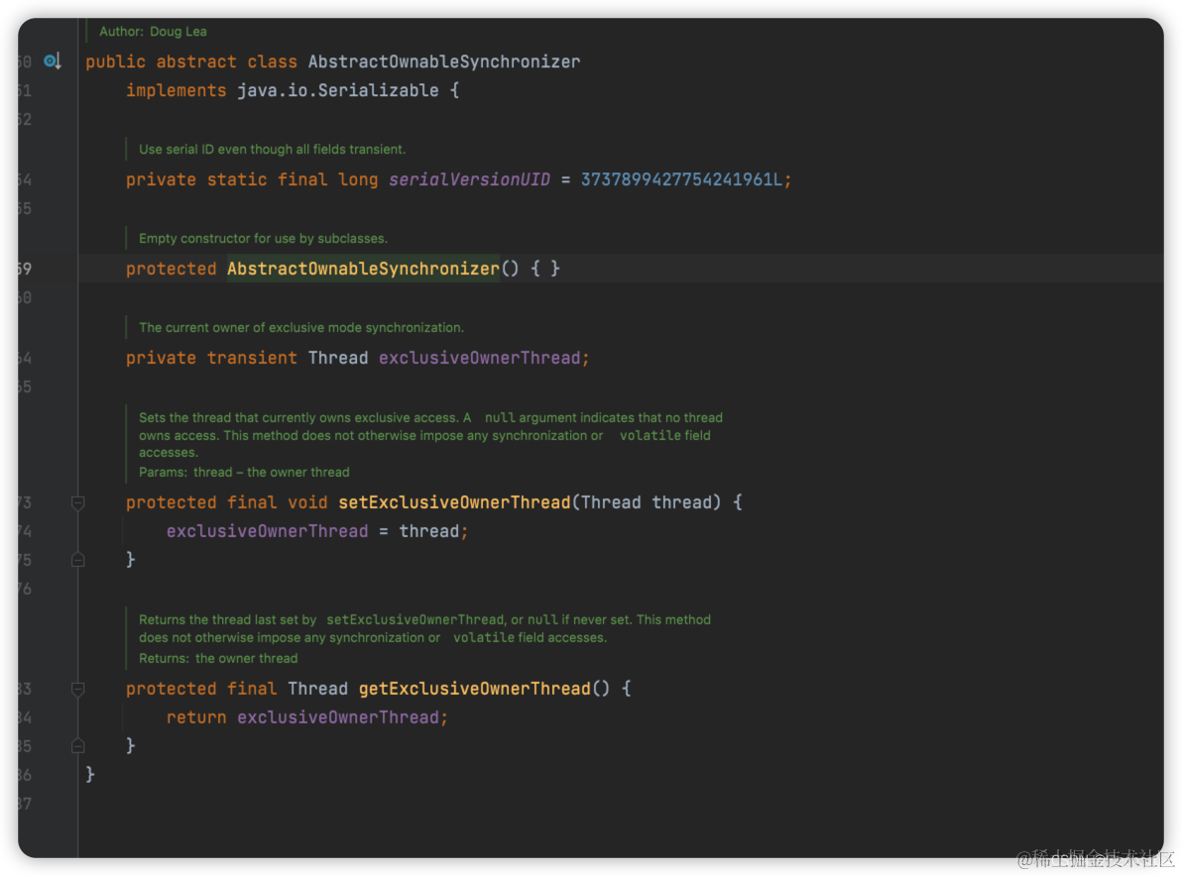Click 'return exclusiveOwnerThread;' statement

pyautogui.click(x=306, y=717)
